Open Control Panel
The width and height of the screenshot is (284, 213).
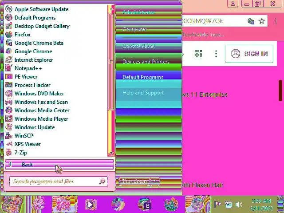138,46
